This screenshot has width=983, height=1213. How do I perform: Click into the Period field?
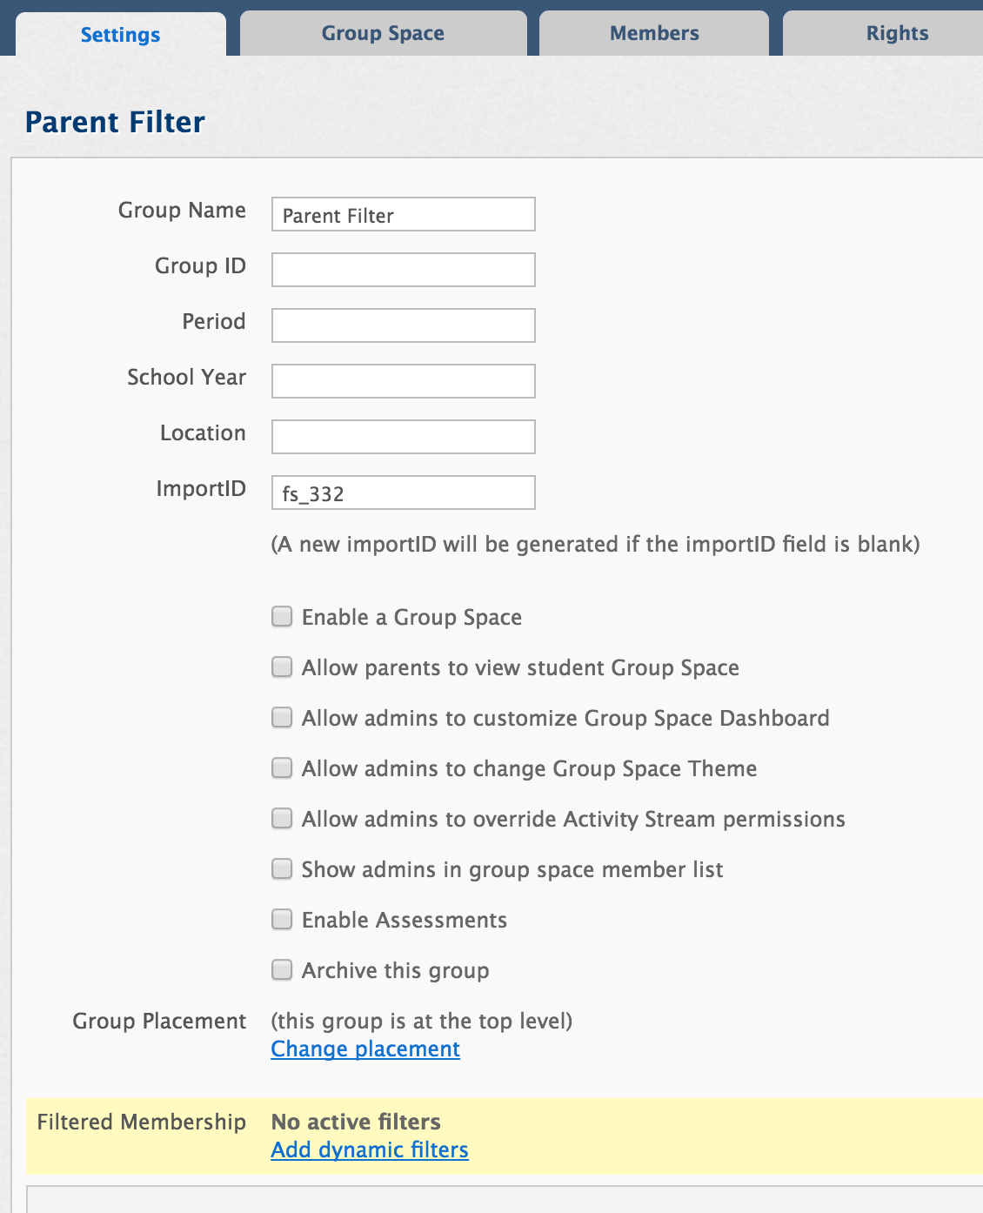[x=404, y=325]
